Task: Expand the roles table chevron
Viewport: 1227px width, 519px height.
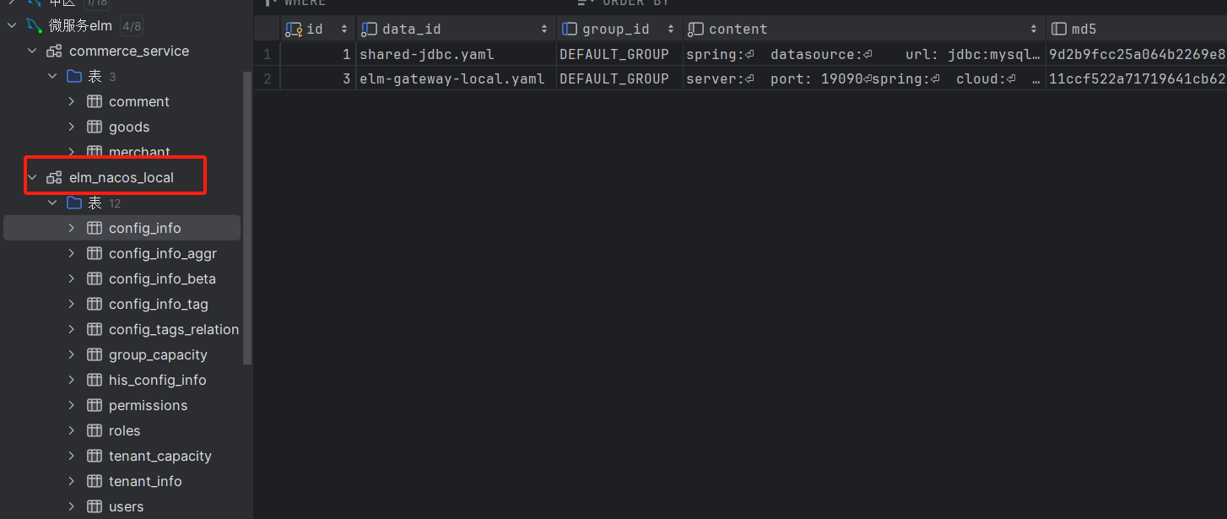Action: pyautogui.click(x=72, y=430)
